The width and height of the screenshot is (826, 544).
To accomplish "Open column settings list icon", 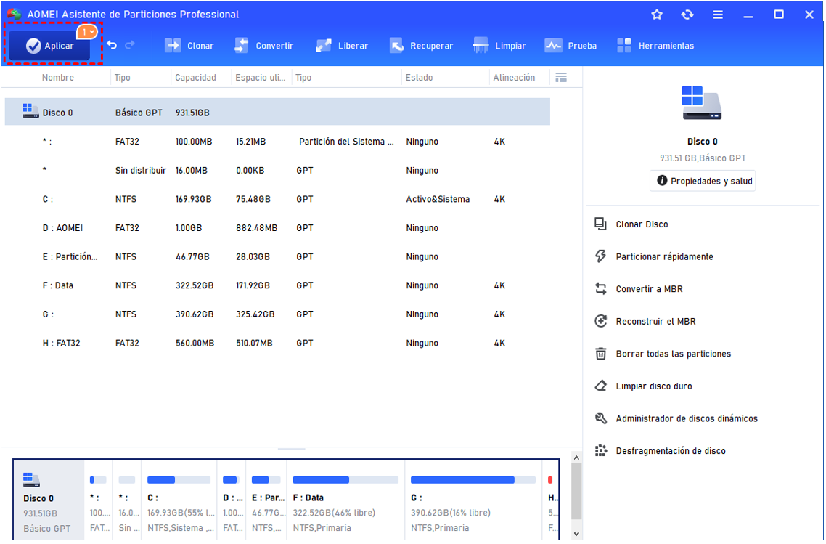I will [x=560, y=78].
